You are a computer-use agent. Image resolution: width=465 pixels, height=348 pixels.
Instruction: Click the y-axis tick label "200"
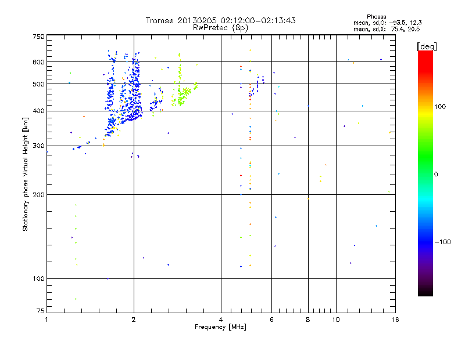(x=38, y=195)
